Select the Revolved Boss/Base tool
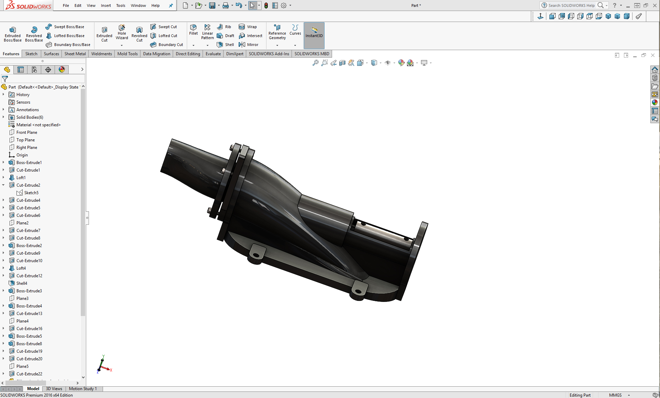 coord(34,35)
